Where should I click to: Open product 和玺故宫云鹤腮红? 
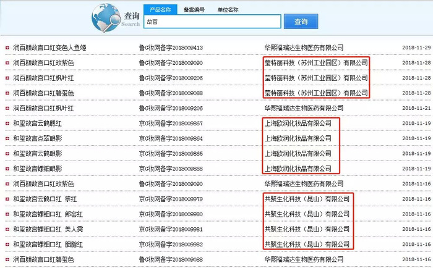coord(37,124)
